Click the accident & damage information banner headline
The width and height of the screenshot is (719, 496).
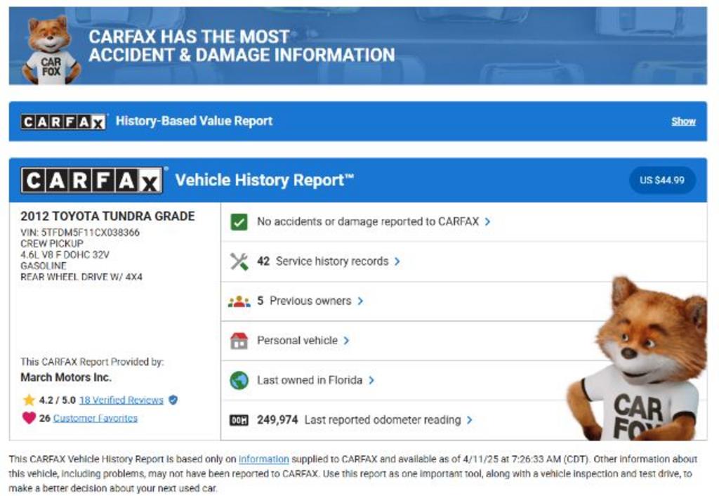click(x=242, y=46)
